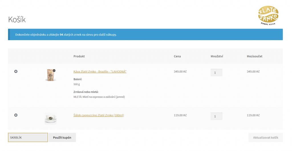Apply coupon with Použít kupón button
The image size is (292, 151).
click(x=62, y=137)
